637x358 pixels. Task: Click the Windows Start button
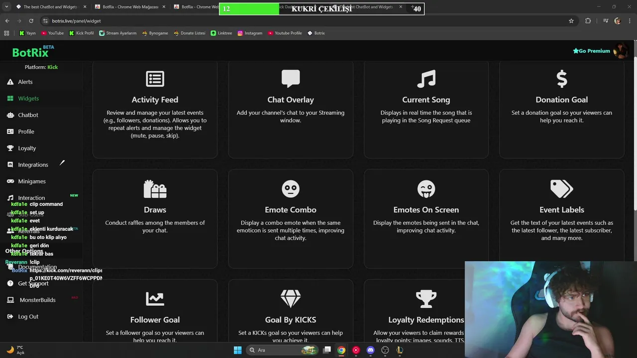(237, 350)
